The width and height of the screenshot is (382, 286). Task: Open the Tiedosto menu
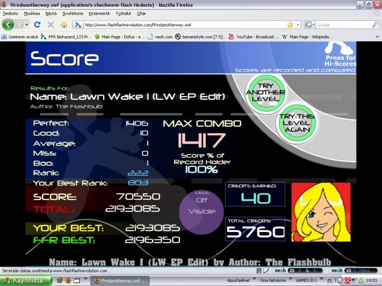[x=10, y=13]
